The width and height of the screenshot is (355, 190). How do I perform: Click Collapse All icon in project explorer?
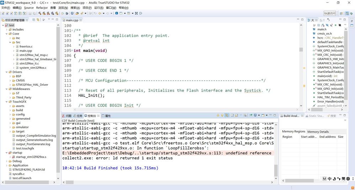coord(34,20)
